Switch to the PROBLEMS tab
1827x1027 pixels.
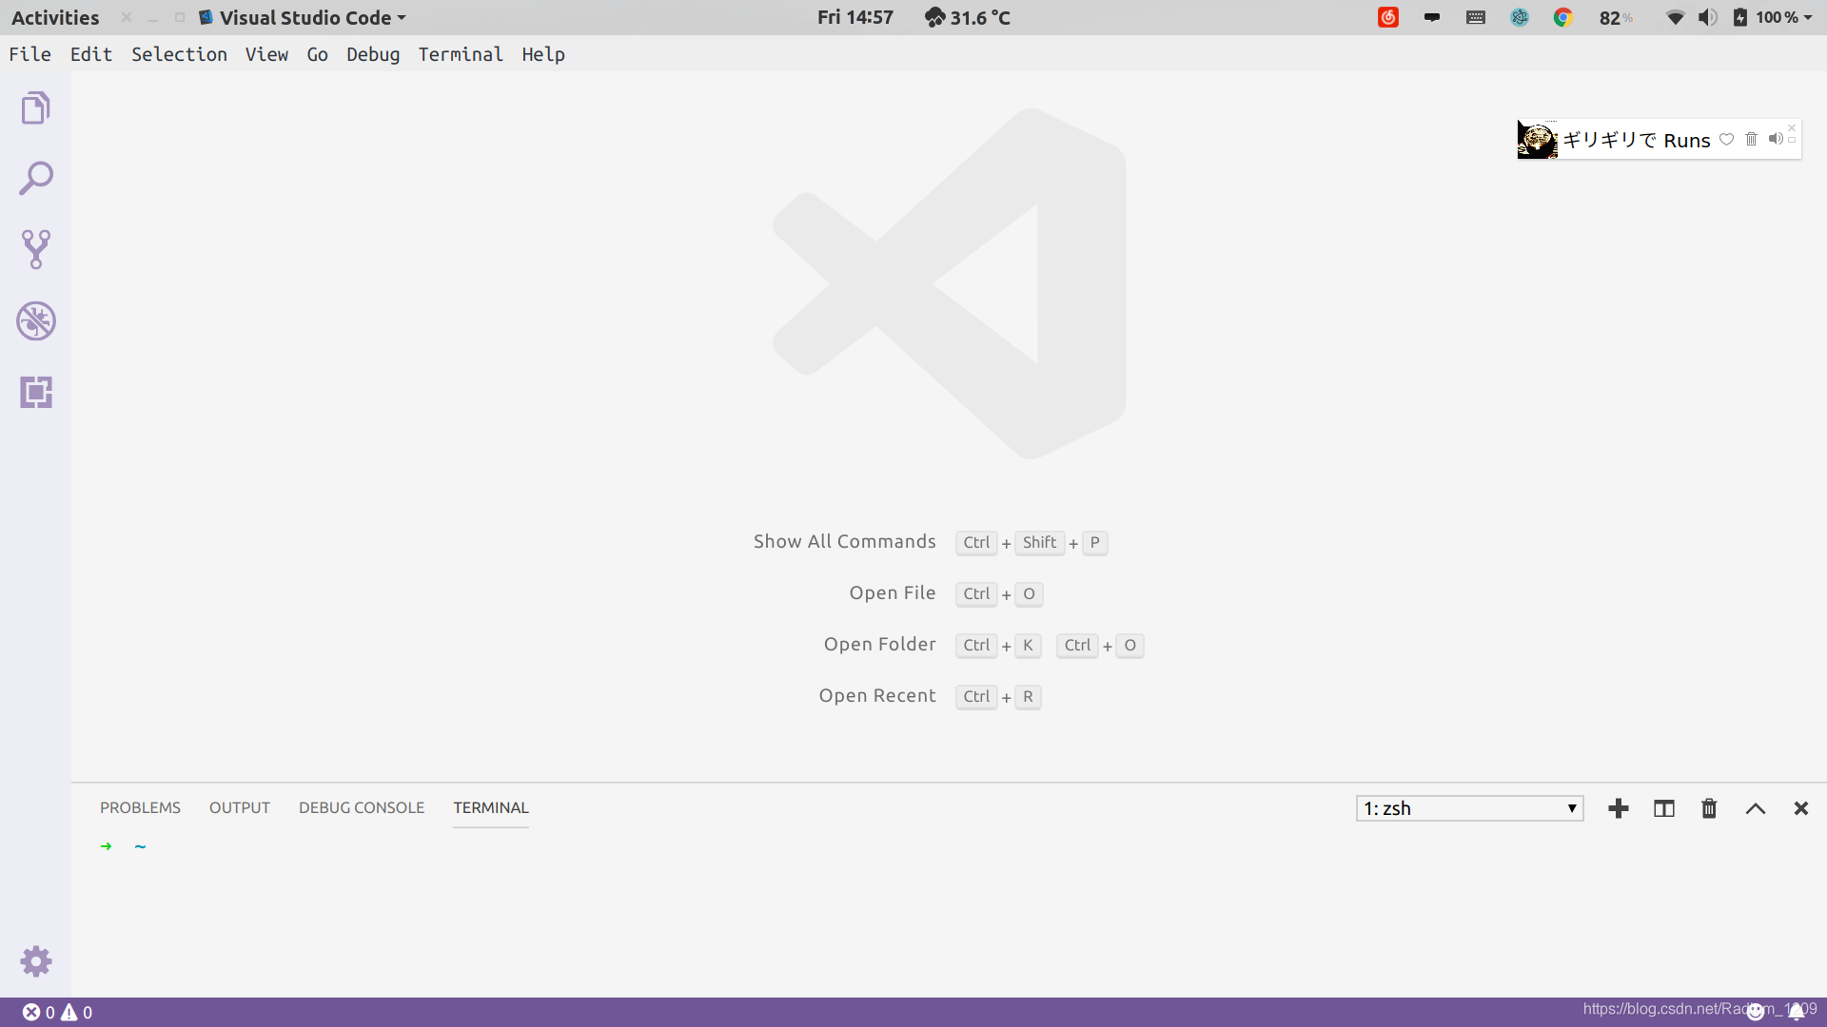coord(140,807)
